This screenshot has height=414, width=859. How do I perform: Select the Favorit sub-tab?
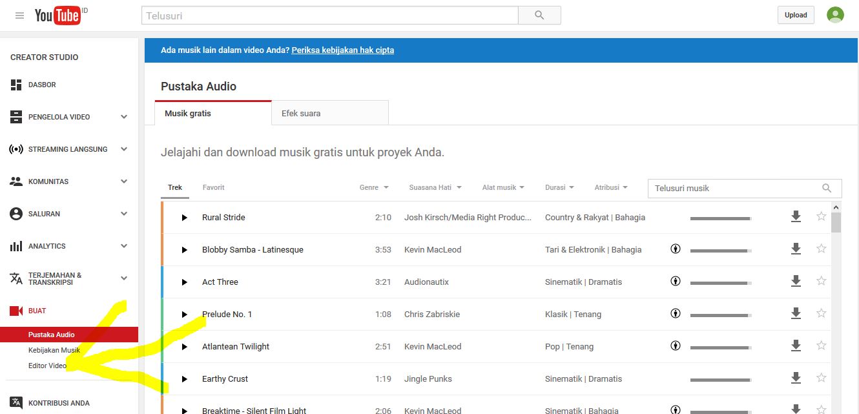click(x=213, y=187)
